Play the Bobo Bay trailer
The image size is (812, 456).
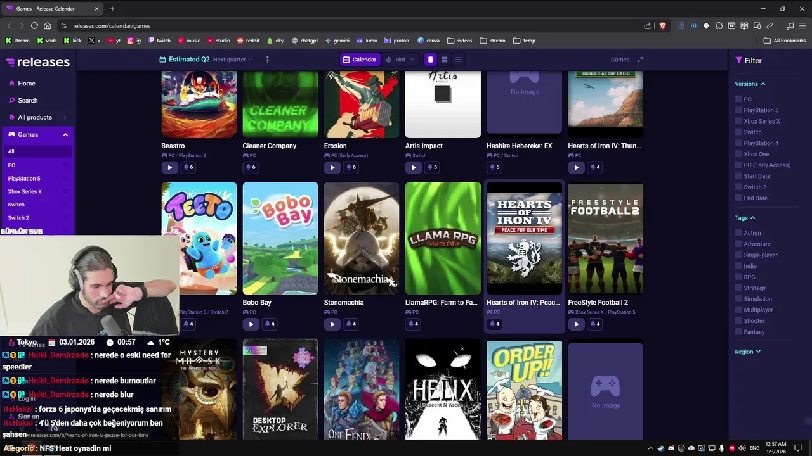(251, 324)
